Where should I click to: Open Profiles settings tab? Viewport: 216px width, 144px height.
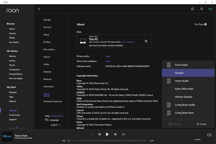[x=47, y=42]
